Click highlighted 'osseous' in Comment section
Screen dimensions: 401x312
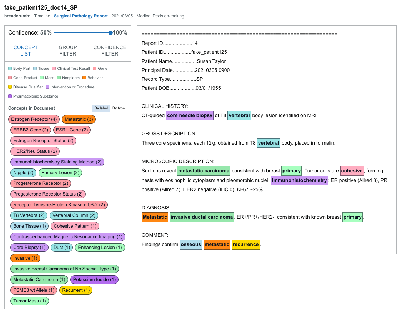tap(191, 245)
